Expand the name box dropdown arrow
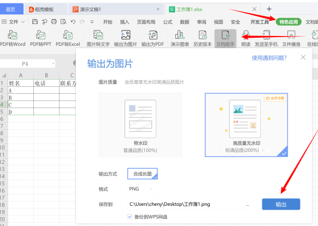Image resolution: width=318 pixels, height=226 pixels. click(53, 64)
